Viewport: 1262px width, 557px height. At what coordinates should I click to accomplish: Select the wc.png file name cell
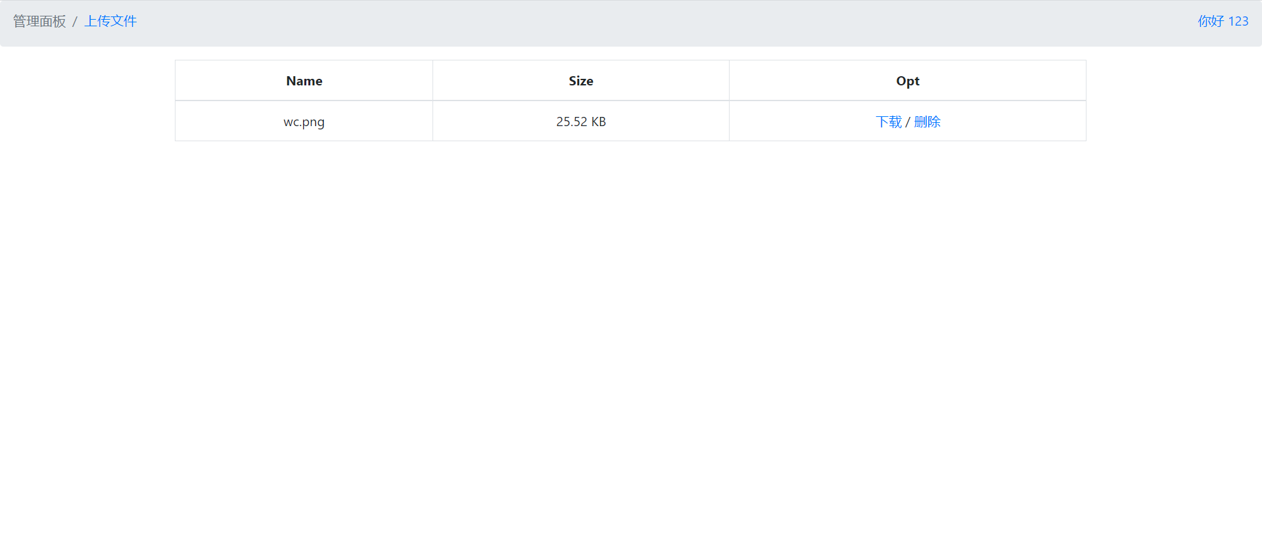coord(304,122)
